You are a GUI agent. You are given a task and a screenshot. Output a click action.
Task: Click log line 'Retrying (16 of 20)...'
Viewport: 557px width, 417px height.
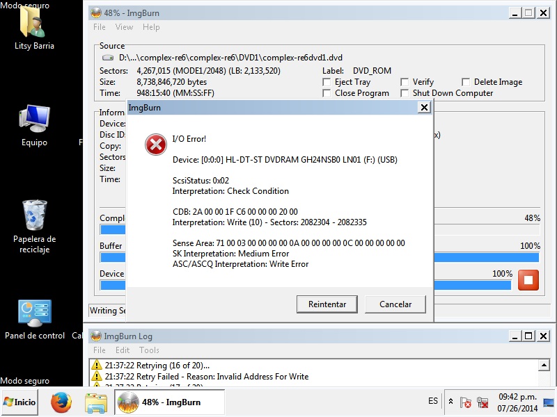pyautogui.click(x=157, y=366)
